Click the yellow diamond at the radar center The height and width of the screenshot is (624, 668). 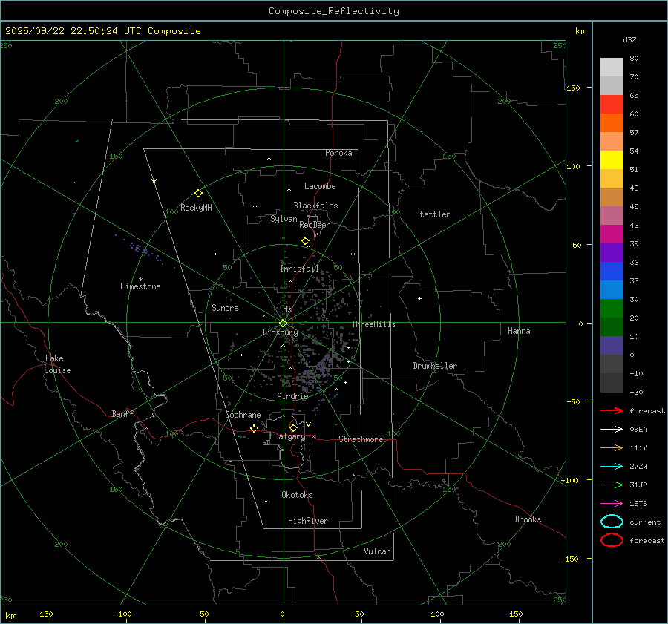pyautogui.click(x=283, y=323)
